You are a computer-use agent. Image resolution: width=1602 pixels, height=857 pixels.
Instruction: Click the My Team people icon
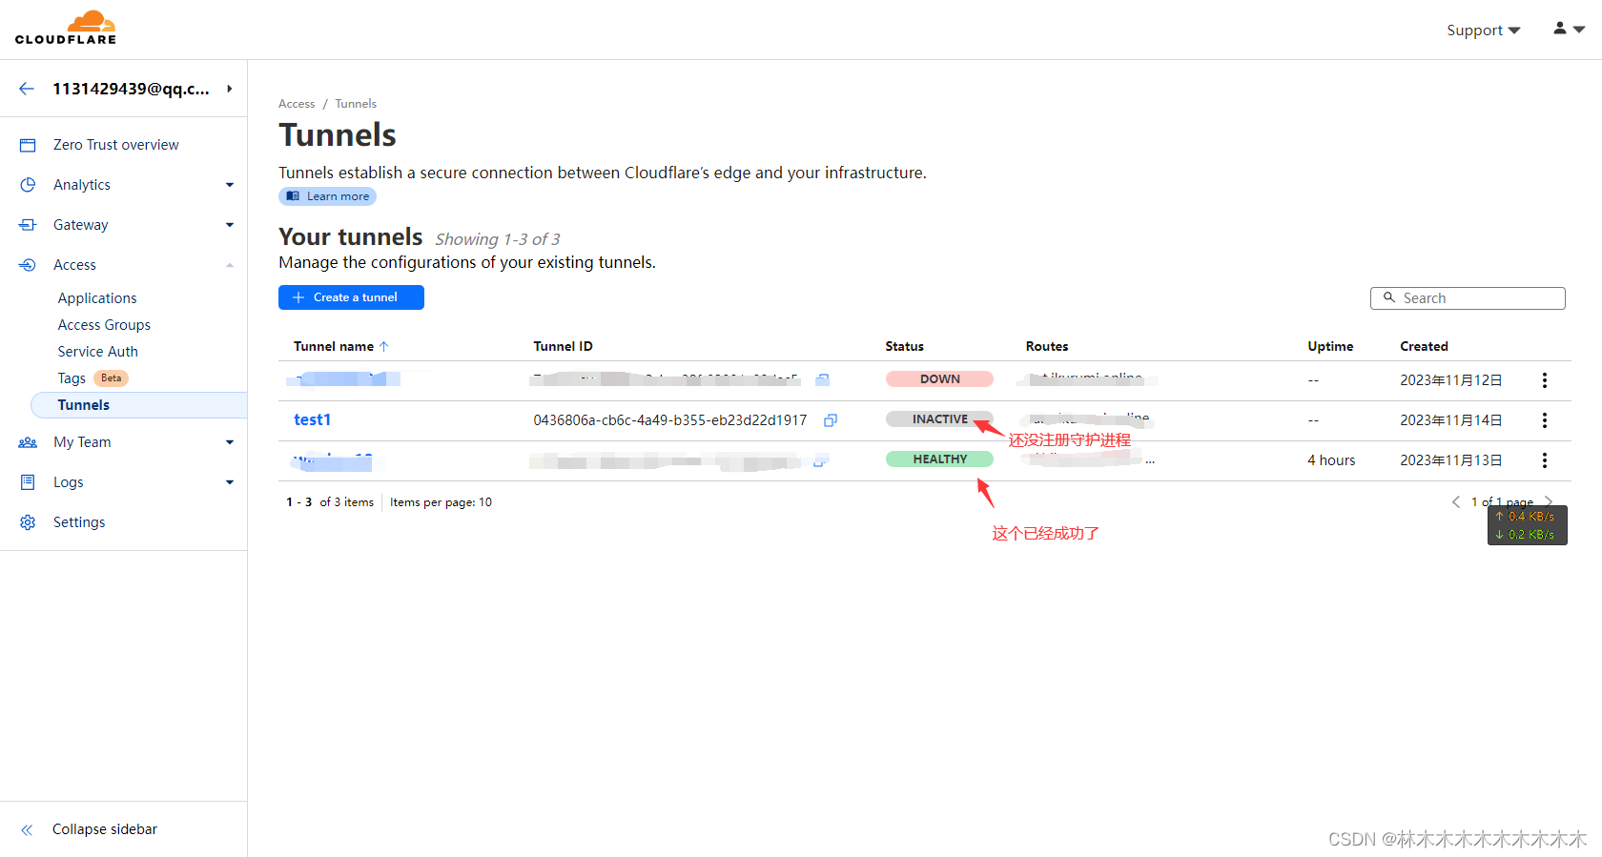point(28,442)
